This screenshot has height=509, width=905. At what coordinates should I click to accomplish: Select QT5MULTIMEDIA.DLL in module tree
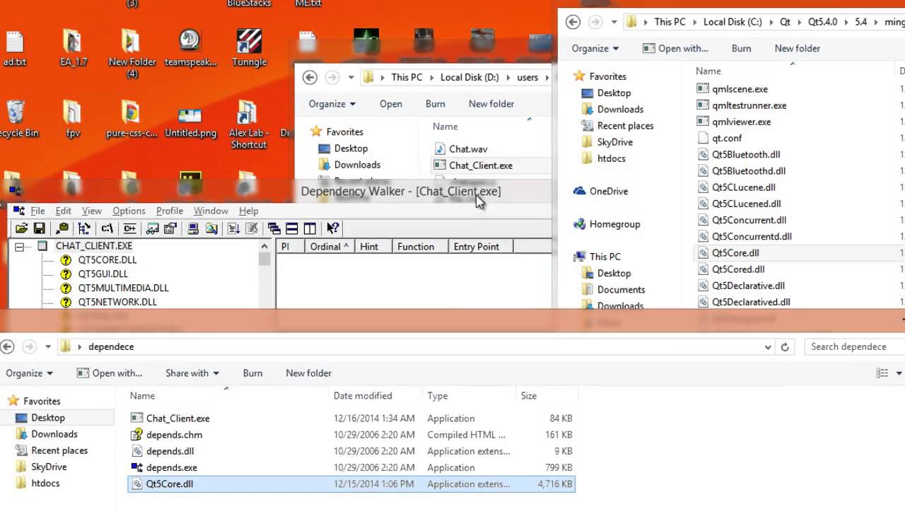tap(124, 288)
